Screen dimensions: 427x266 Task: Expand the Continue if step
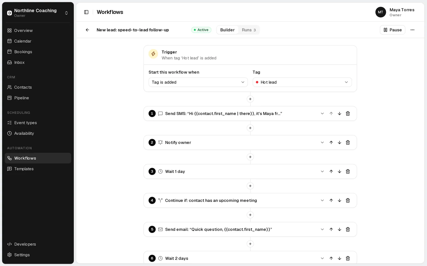(322, 201)
